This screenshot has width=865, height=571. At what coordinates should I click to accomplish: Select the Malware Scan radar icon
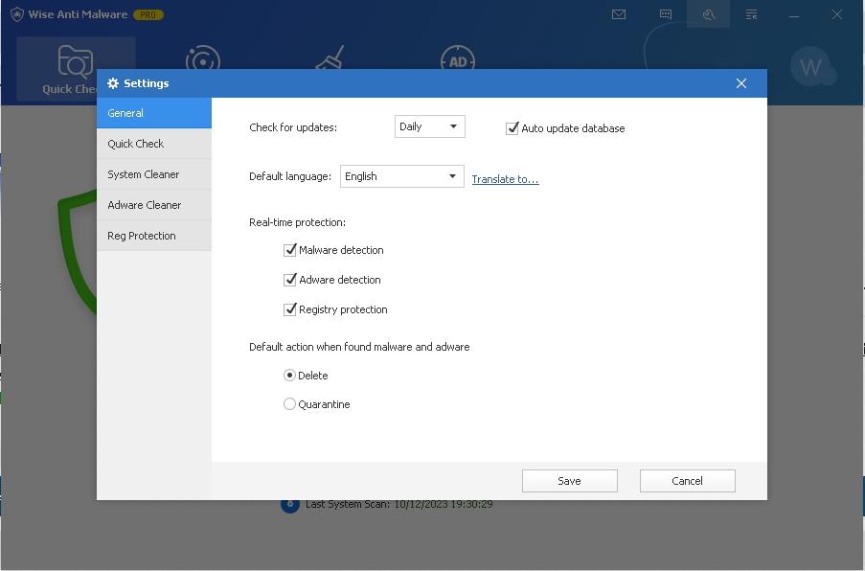coord(203,58)
